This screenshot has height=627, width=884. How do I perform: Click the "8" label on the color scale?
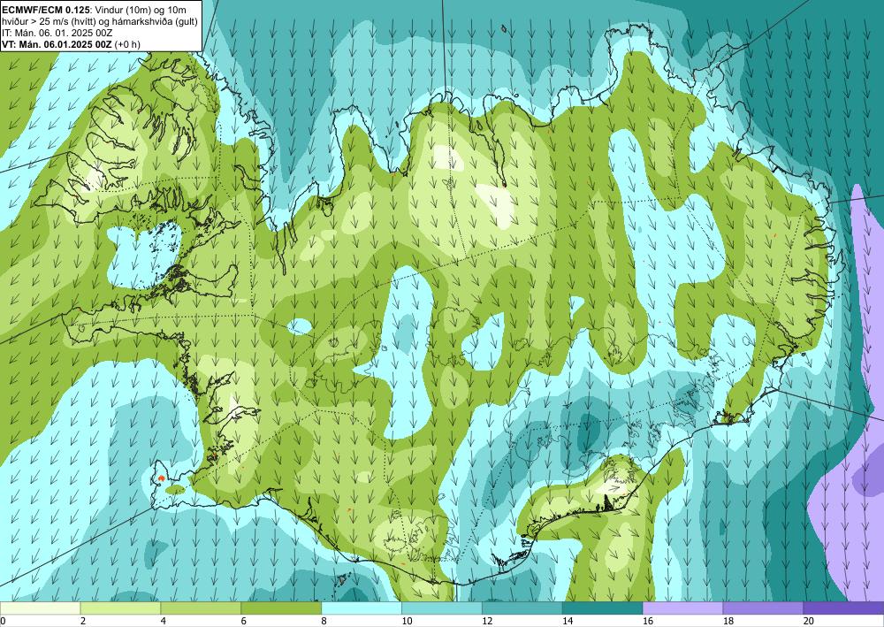(x=324, y=621)
